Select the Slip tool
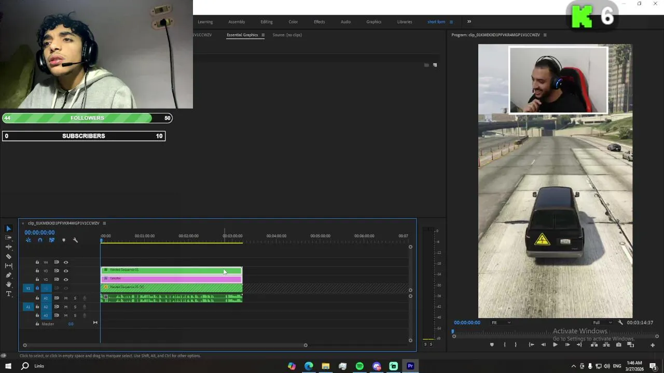 pos(8,266)
